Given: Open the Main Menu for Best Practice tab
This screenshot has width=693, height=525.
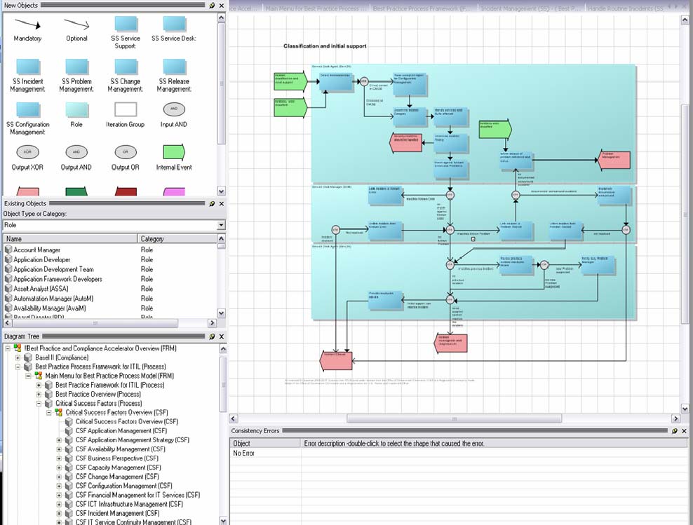Looking at the screenshot, I should 316,8.
